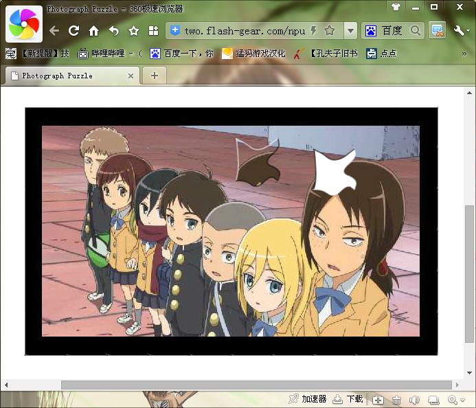Image resolution: width=476 pixels, height=408 pixels.
Task: Click the 加速器 accelerator button
Action: [308, 399]
